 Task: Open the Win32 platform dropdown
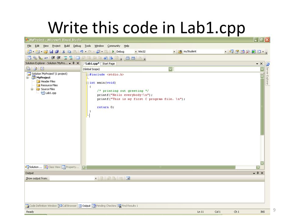click(174, 52)
